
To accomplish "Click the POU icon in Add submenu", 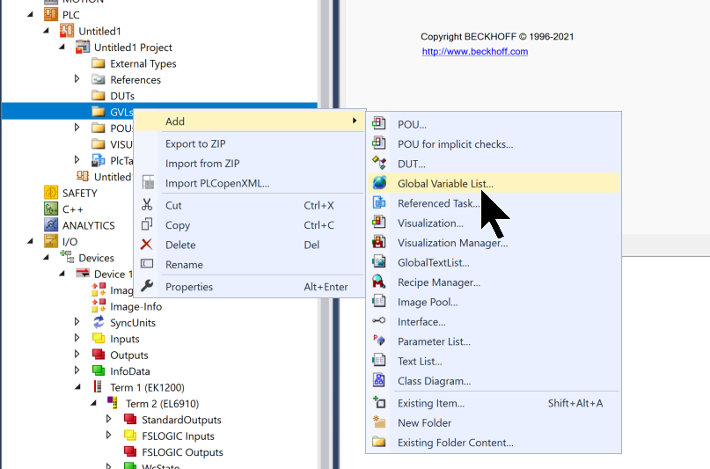I will click(x=379, y=123).
